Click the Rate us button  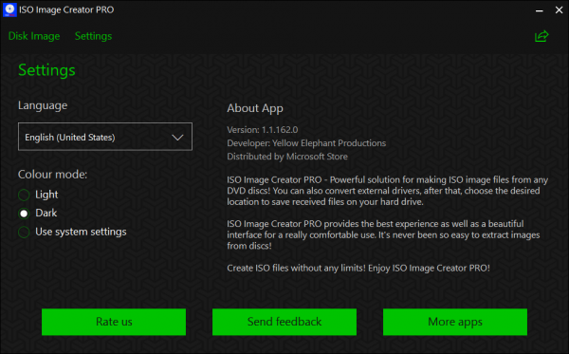pyautogui.click(x=114, y=322)
